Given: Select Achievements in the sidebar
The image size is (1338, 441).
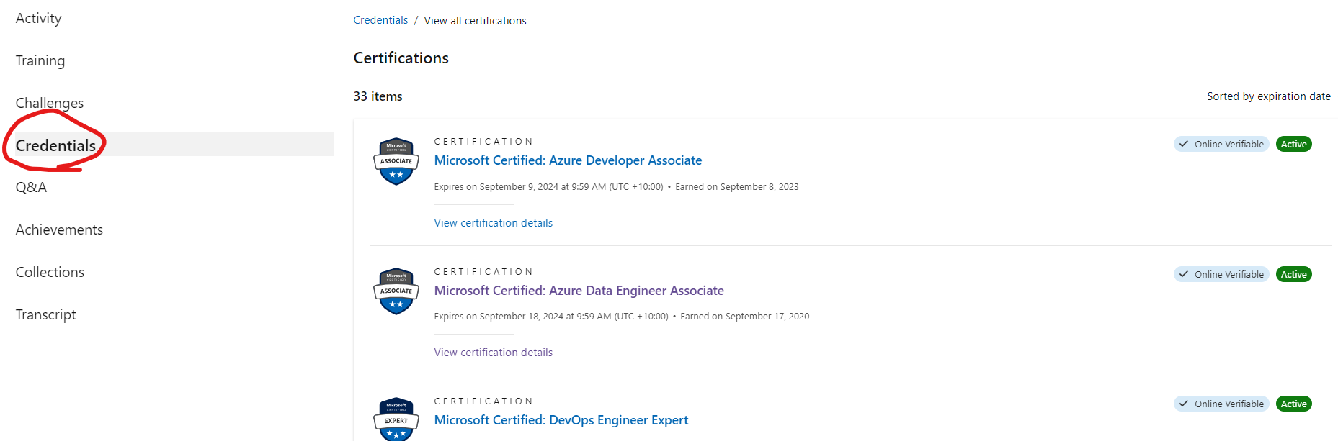Looking at the screenshot, I should [59, 229].
